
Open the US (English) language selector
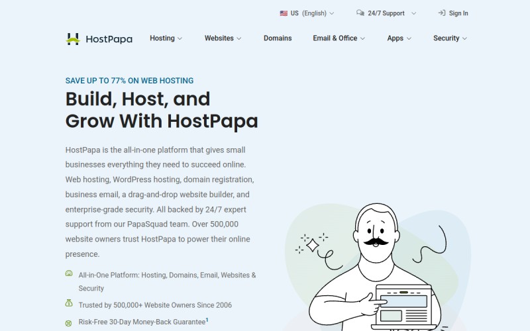307,13
